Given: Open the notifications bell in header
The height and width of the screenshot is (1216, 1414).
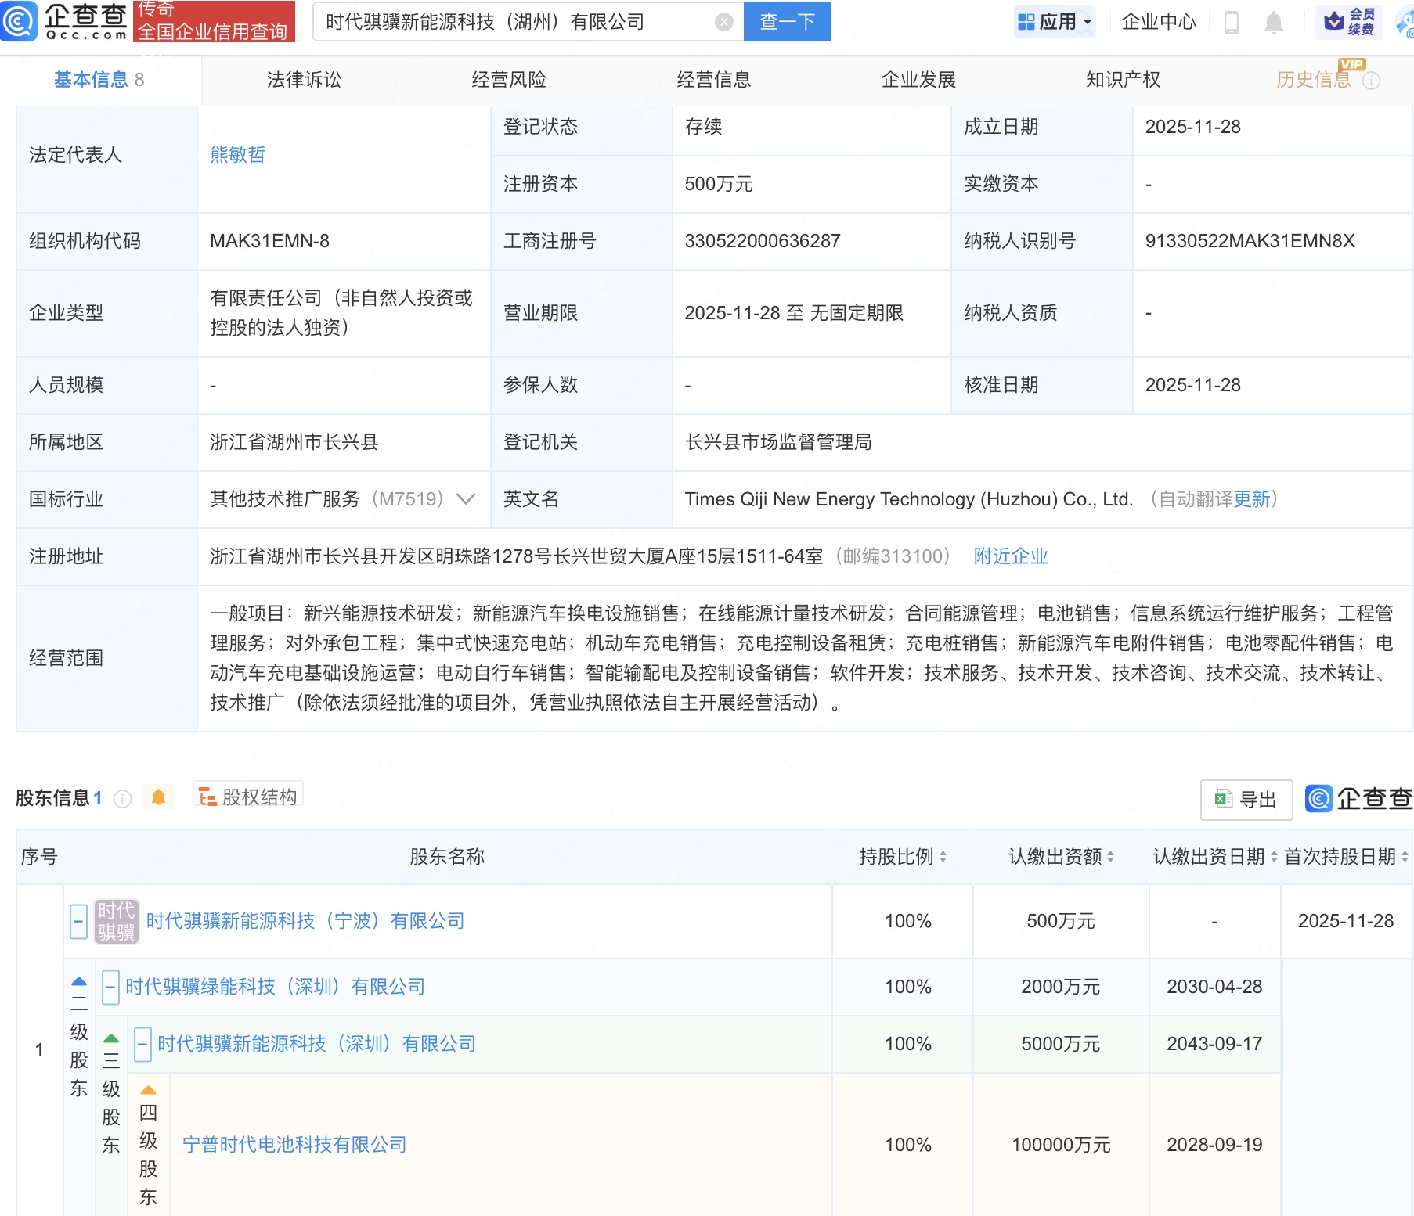Looking at the screenshot, I should [1273, 23].
